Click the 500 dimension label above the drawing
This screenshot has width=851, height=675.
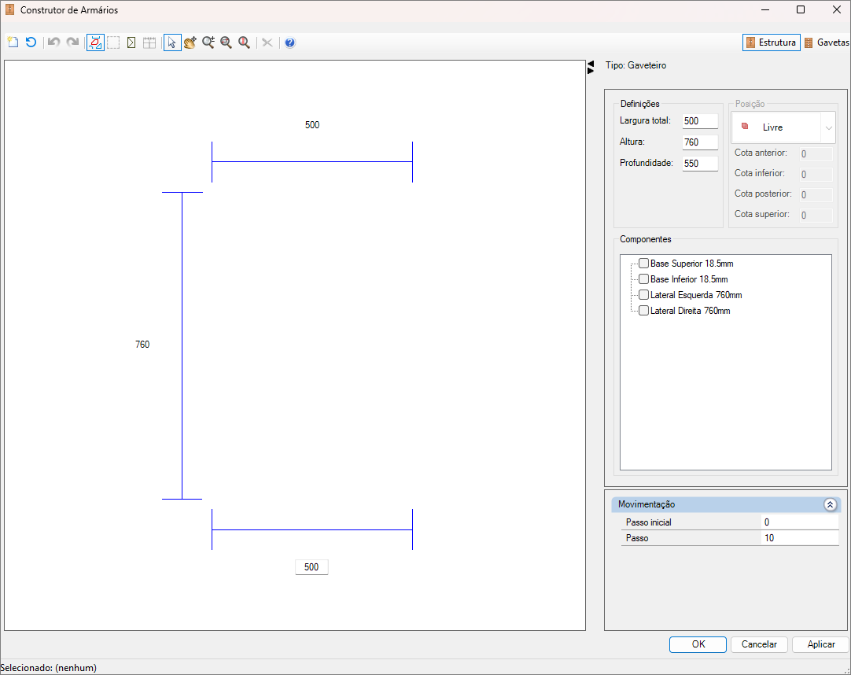[312, 125]
